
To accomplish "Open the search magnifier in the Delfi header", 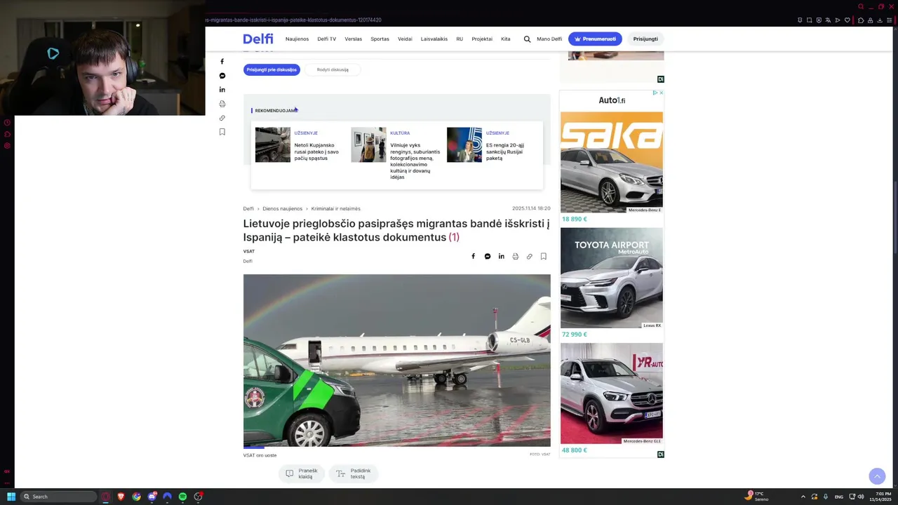I will point(527,39).
